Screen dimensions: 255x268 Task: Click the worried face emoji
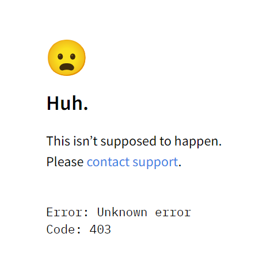tap(67, 58)
